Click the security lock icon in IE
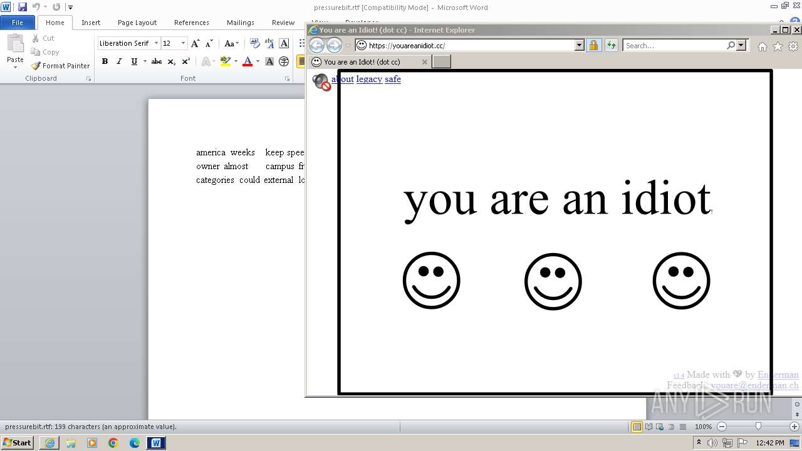The height and width of the screenshot is (451, 802). click(593, 45)
